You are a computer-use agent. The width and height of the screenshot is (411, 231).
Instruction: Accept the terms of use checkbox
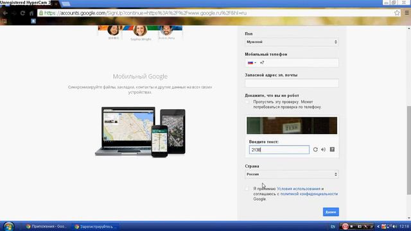pos(247,189)
